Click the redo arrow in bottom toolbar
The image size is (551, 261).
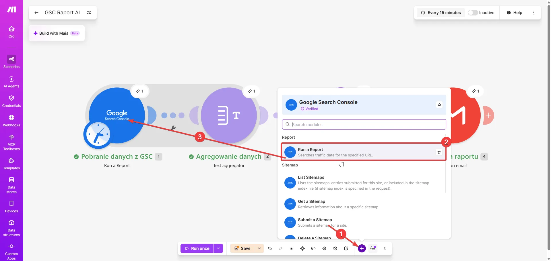click(x=281, y=248)
